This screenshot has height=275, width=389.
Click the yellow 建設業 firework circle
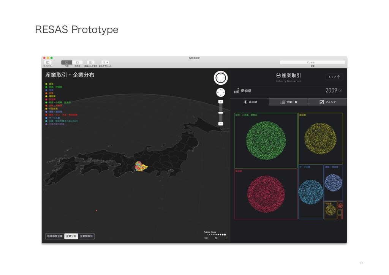click(x=320, y=138)
